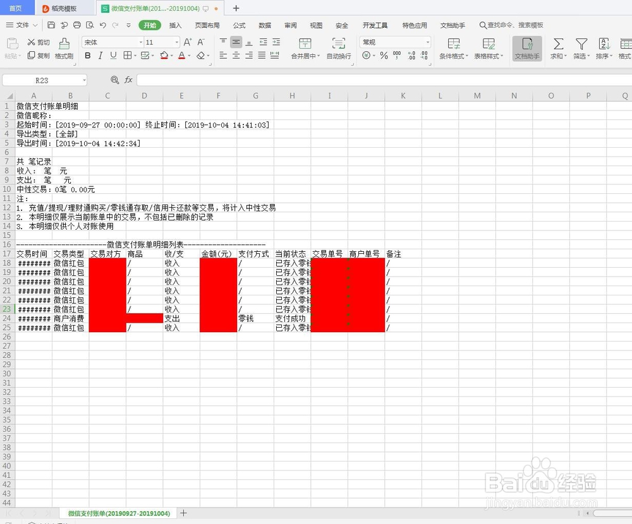Click the eraser clear-format icon

click(x=201, y=56)
